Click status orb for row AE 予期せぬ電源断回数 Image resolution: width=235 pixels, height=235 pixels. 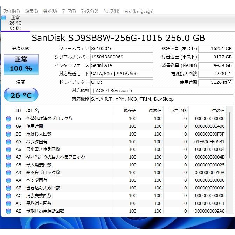pos(8,211)
